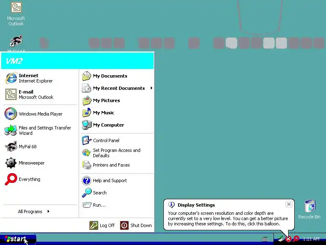
Task: Click the Display Settings balloon message text
Action: pyautogui.click(x=228, y=218)
